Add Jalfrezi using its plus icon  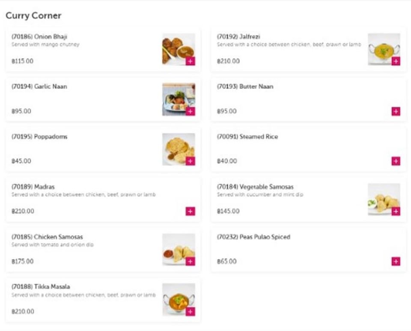coord(396,61)
